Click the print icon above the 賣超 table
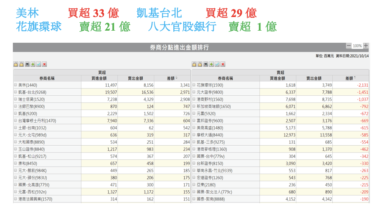 (x=206, y=64)
